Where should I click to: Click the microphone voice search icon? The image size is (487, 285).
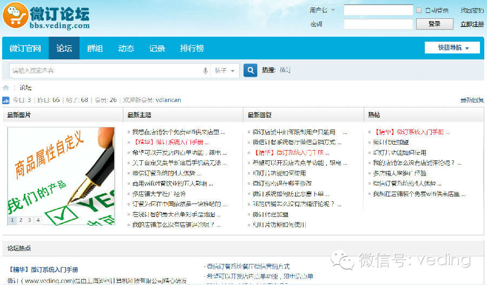[x=205, y=71]
